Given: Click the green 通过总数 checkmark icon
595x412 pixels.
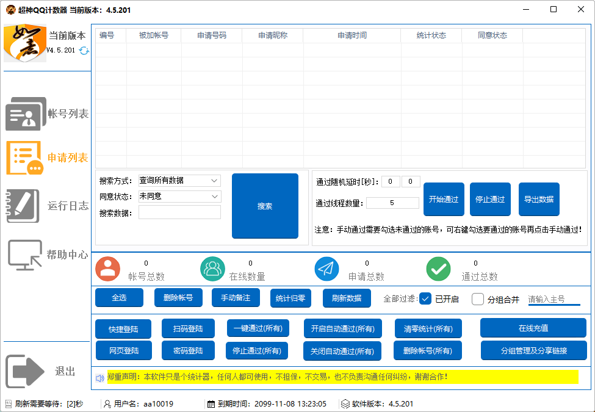Looking at the screenshot, I should coord(439,269).
